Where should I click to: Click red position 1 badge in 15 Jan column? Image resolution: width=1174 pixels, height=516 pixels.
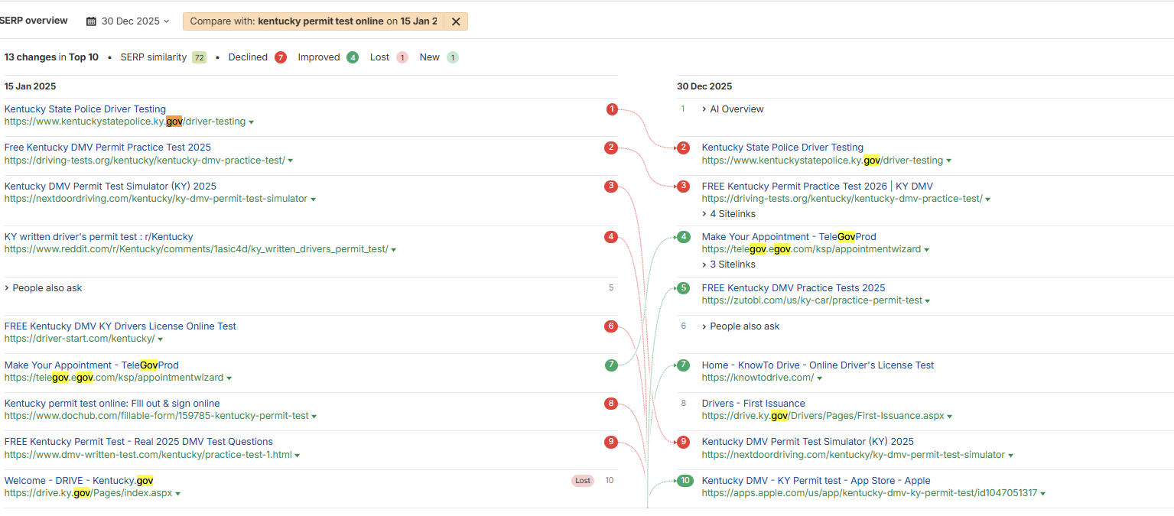tap(612, 109)
